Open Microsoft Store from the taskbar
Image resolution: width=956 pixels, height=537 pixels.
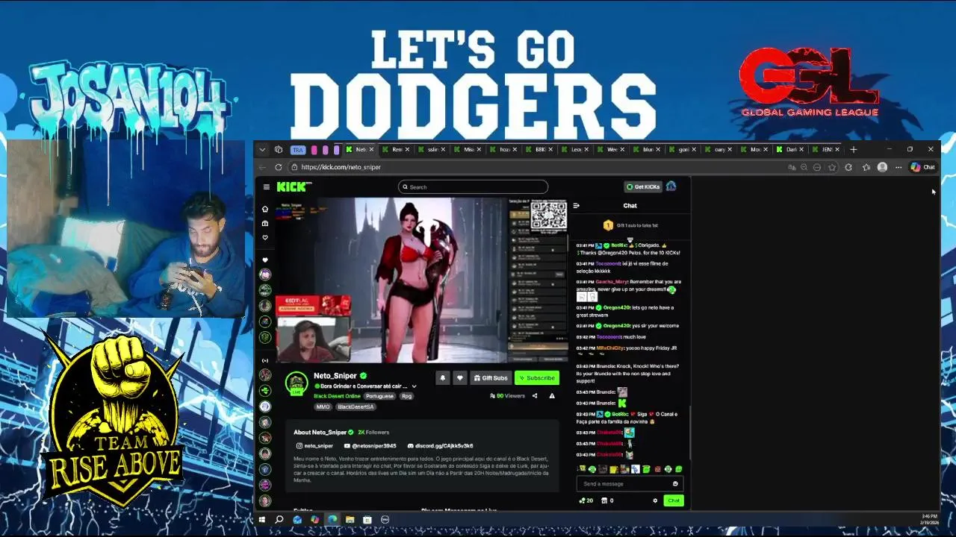[x=367, y=519]
